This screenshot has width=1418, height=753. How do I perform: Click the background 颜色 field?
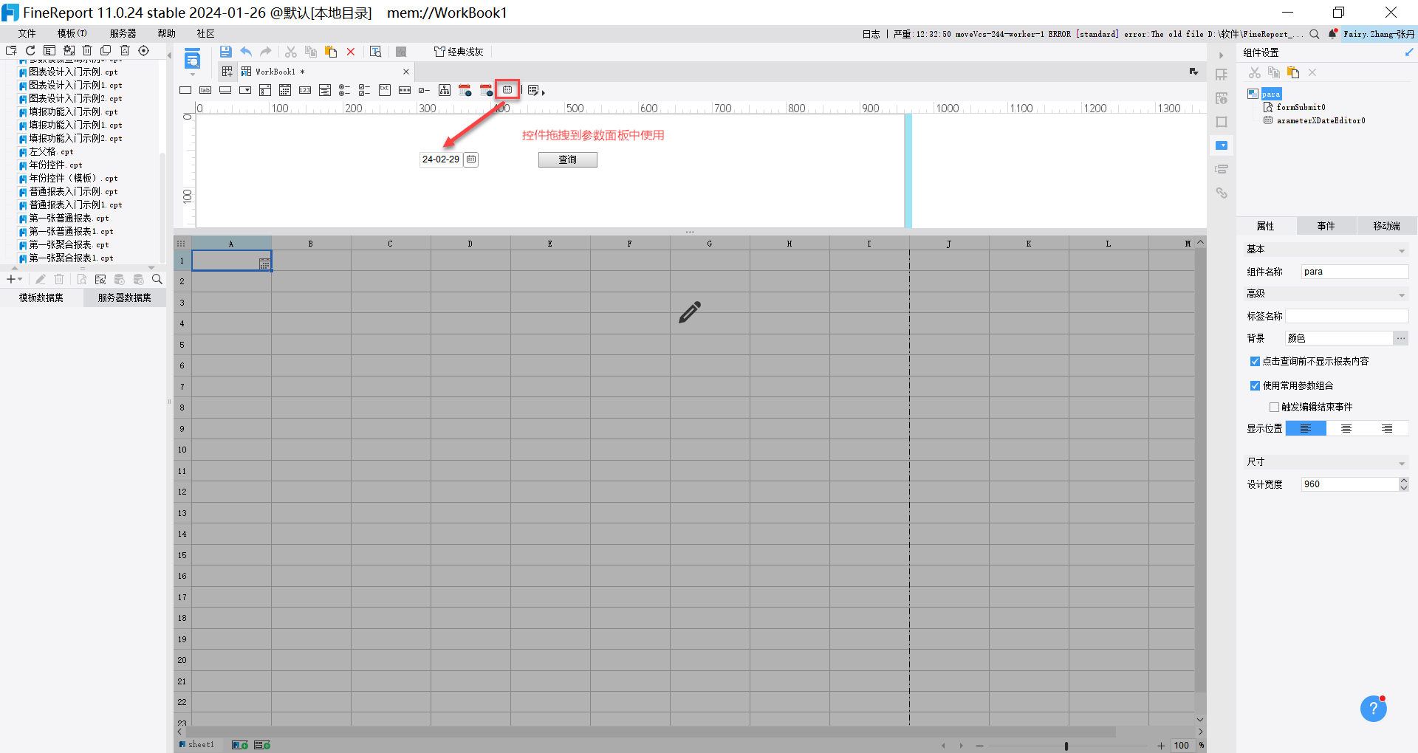[x=1339, y=338]
